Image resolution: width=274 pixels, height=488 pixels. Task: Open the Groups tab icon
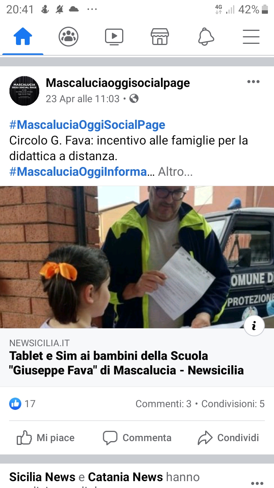click(68, 37)
